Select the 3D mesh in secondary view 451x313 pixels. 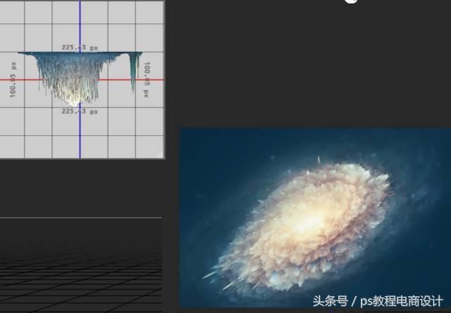point(80,78)
